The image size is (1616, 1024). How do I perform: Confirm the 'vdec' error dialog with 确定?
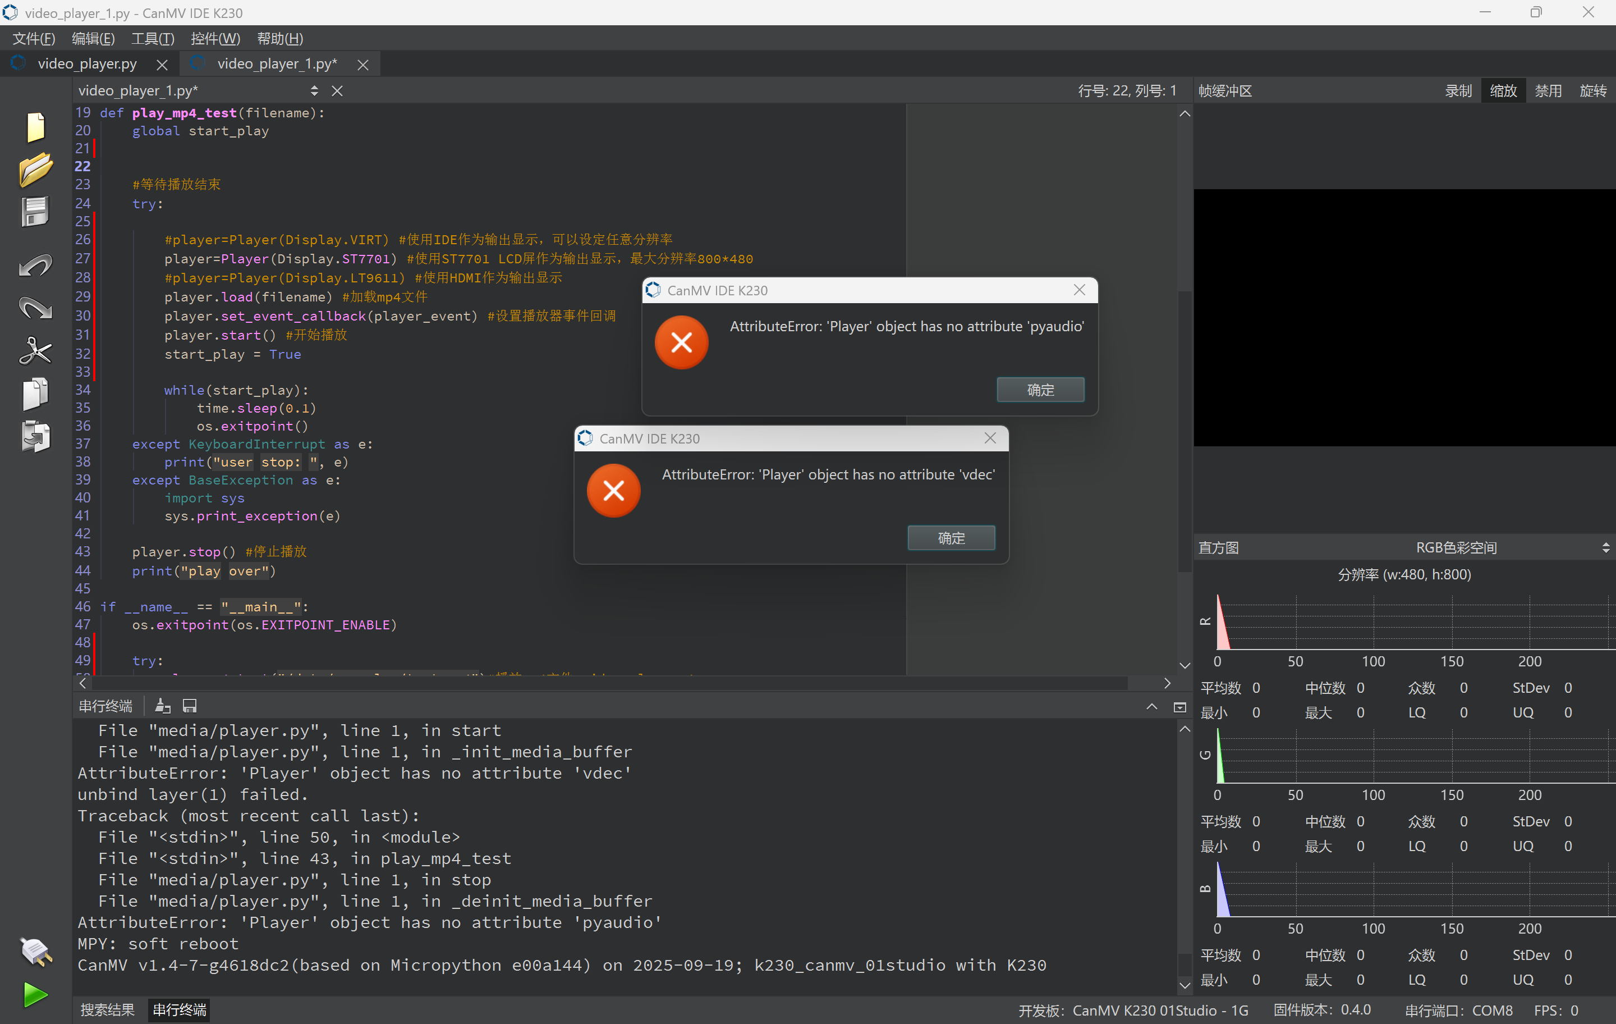(951, 538)
